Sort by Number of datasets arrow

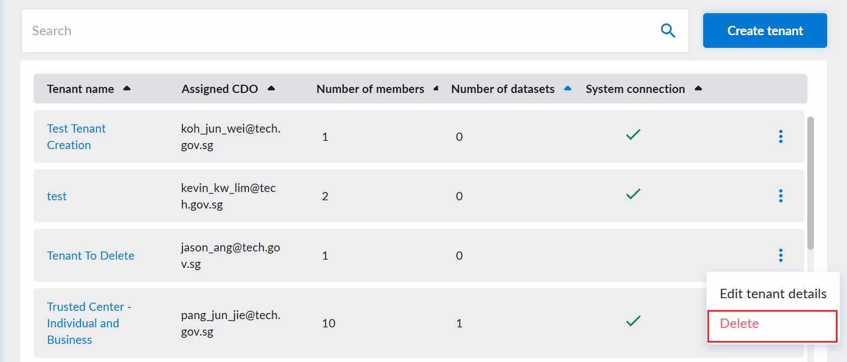[x=568, y=89]
